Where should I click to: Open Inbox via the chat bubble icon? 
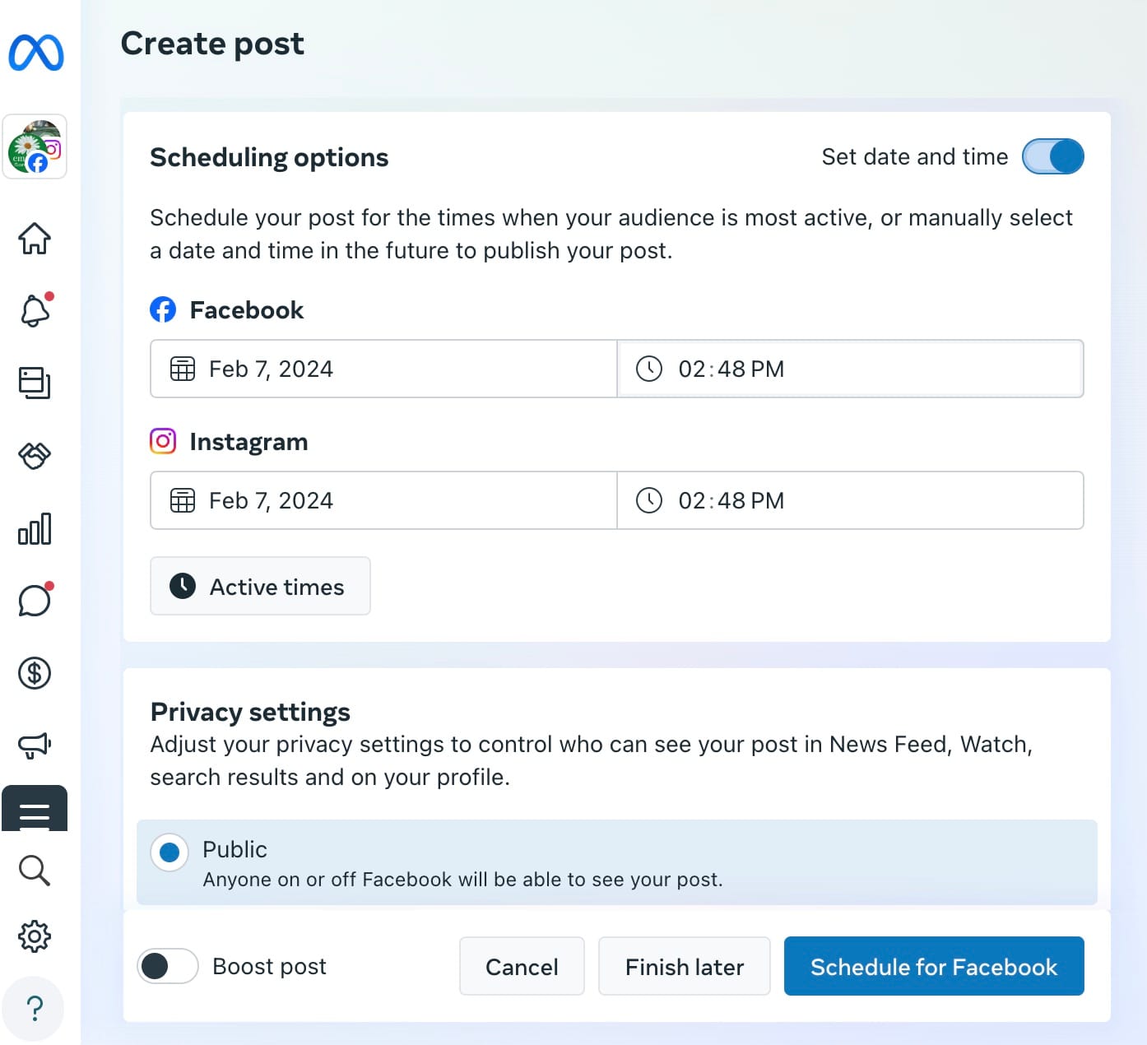(x=35, y=601)
